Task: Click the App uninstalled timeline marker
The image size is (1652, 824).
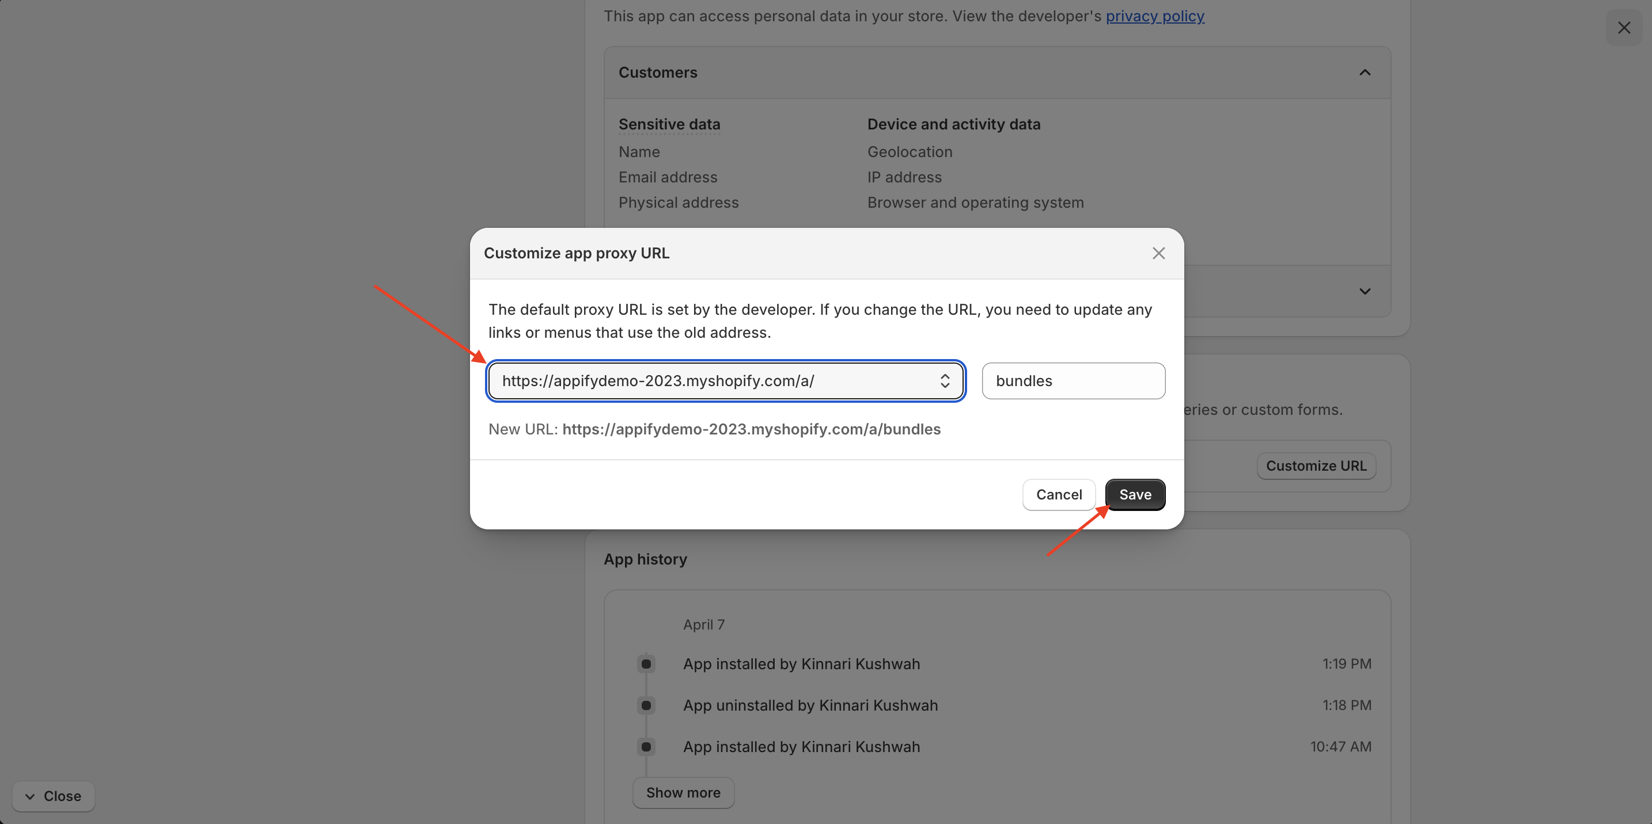Action: click(x=646, y=705)
